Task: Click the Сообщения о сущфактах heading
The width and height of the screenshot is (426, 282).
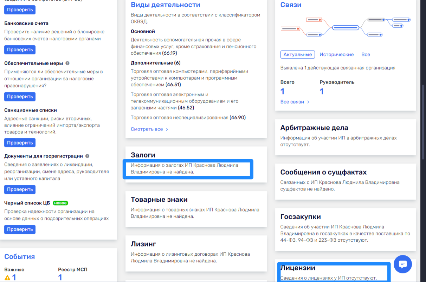Action: [323, 172]
